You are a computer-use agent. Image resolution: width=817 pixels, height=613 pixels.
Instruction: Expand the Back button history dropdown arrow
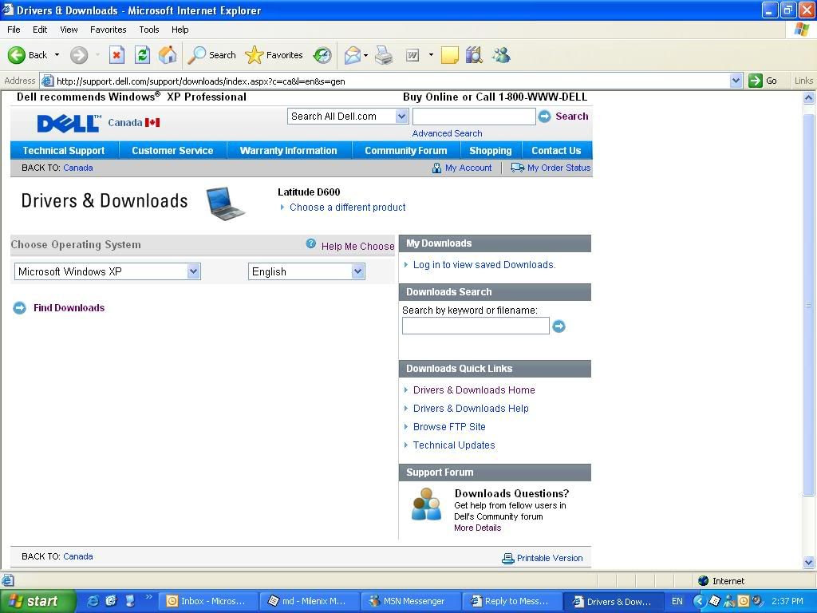57,55
